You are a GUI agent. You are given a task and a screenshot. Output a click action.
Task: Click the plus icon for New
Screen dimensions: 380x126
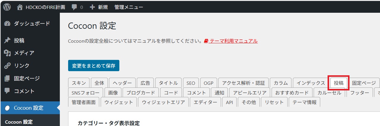[x=92, y=7]
